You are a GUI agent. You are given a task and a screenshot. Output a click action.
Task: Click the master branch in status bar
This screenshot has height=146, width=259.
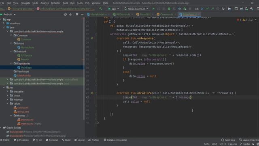coord(245,144)
